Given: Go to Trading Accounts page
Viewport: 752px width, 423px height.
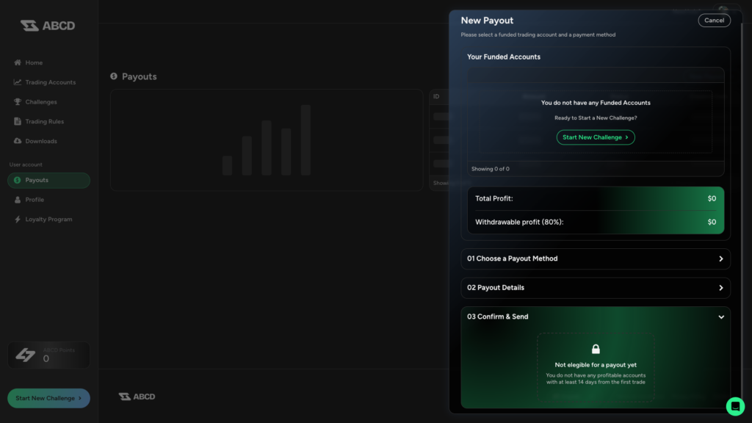Looking at the screenshot, I should 50,82.
